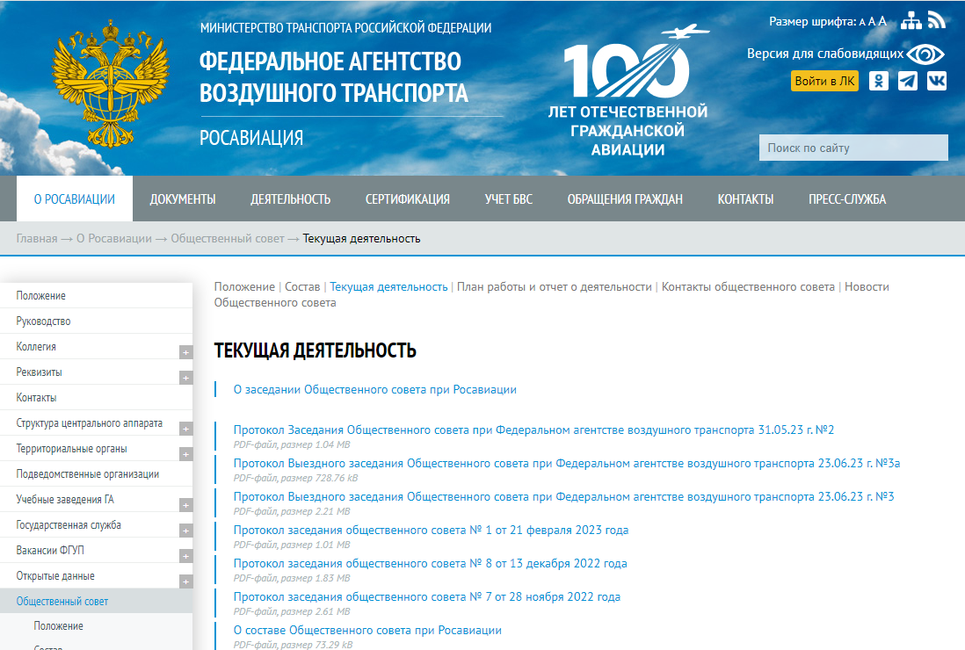Screen dimensions: 965x650
Task: Click 'PDF-файл, размер 2.61 MB' text
Action: pos(292,611)
